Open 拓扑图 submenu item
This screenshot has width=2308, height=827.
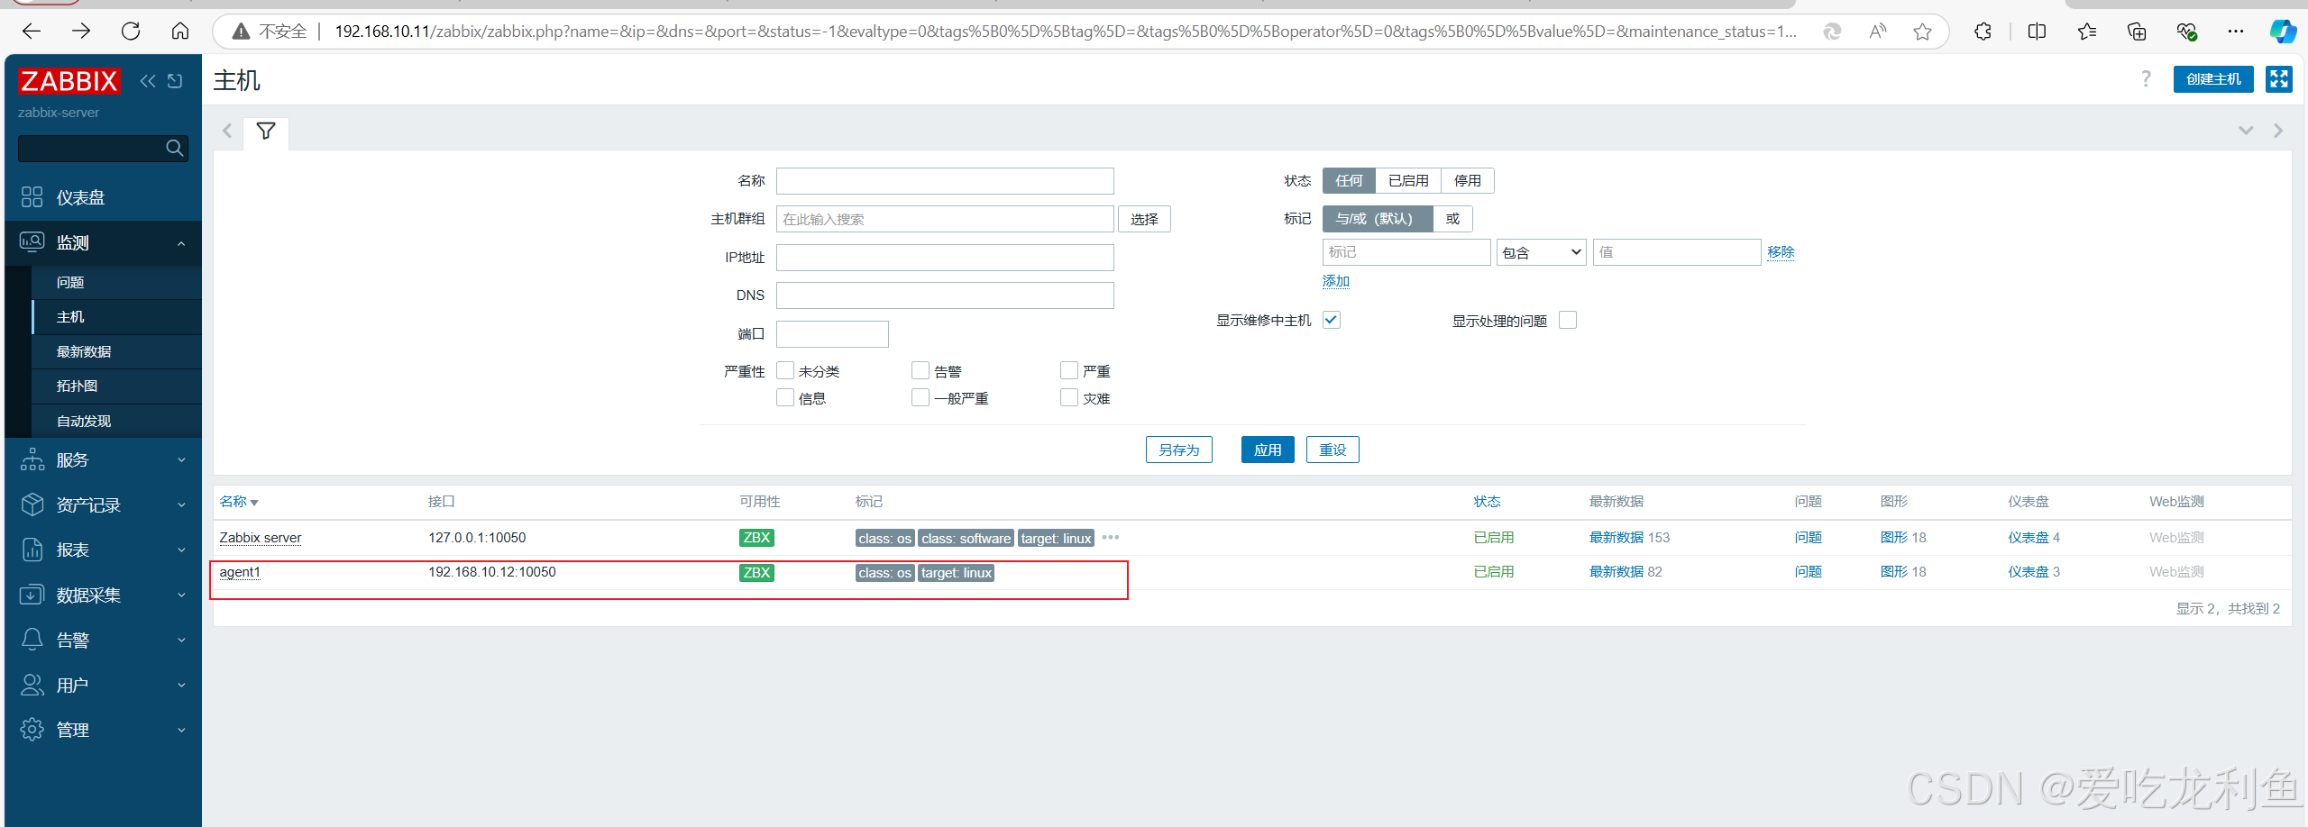click(116, 386)
